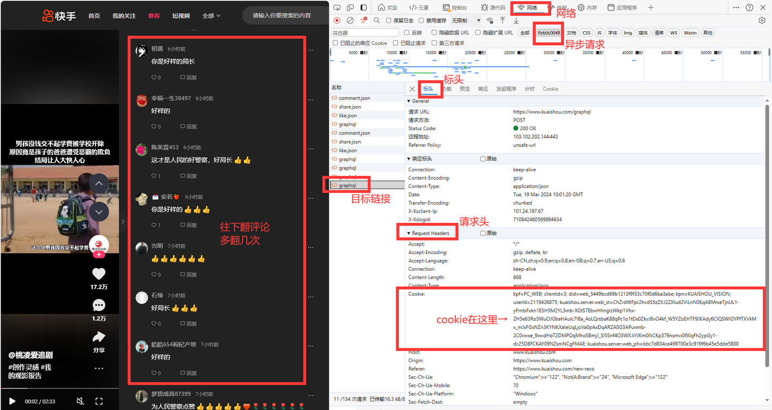Filter requests by Fetch/XHR
This screenshot has height=410, width=772.
[x=548, y=33]
